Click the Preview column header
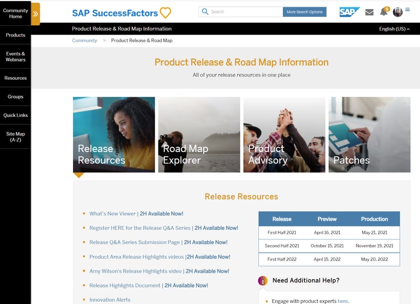Image resolution: width=420 pixels, height=304 pixels. click(327, 219)
